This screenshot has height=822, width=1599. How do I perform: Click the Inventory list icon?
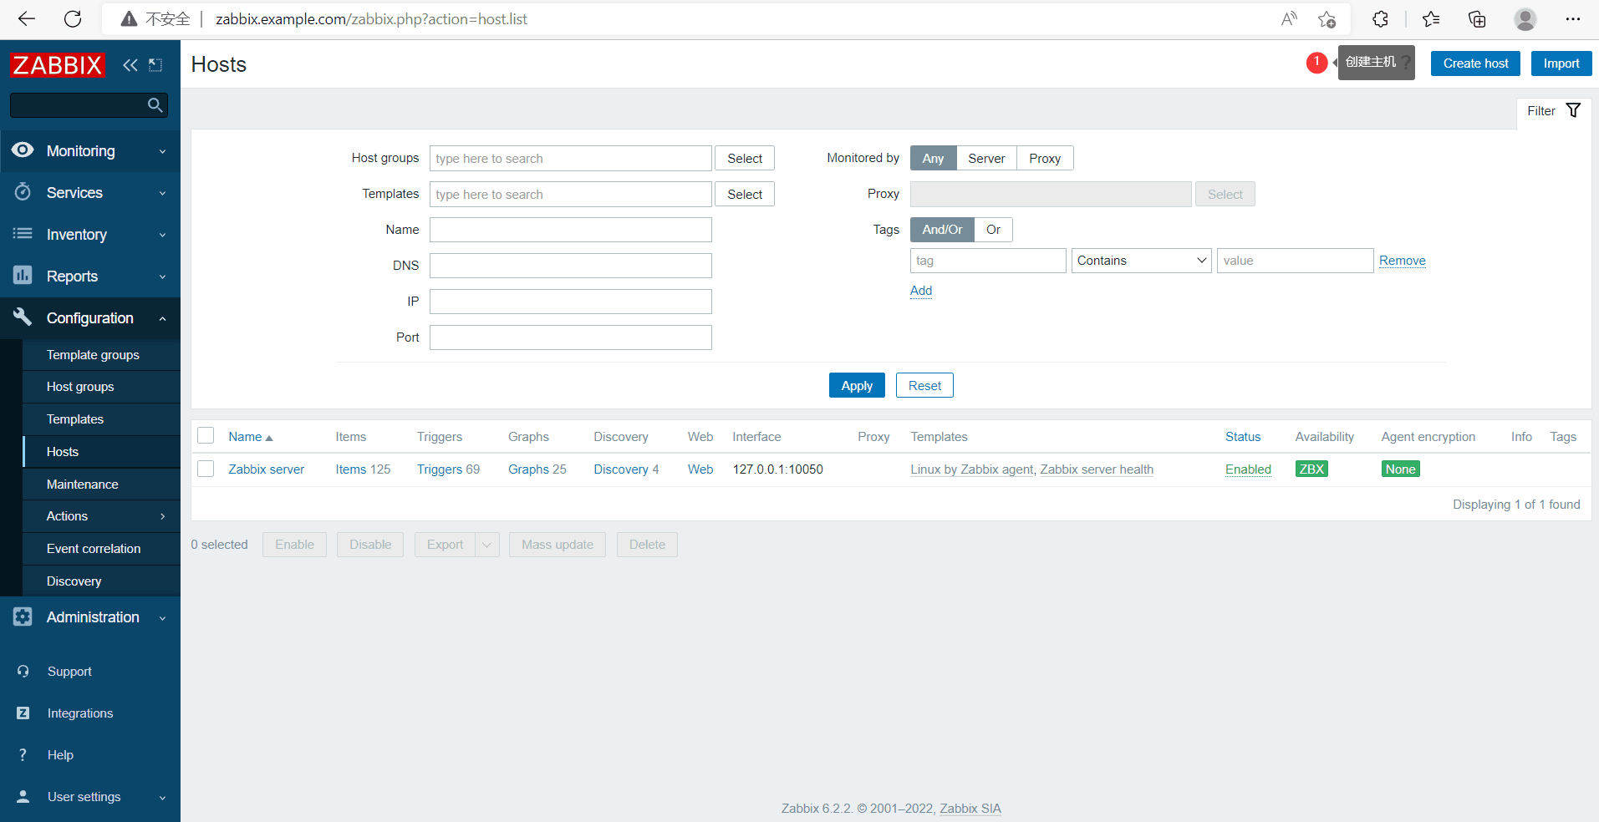[x=23, y=234]
